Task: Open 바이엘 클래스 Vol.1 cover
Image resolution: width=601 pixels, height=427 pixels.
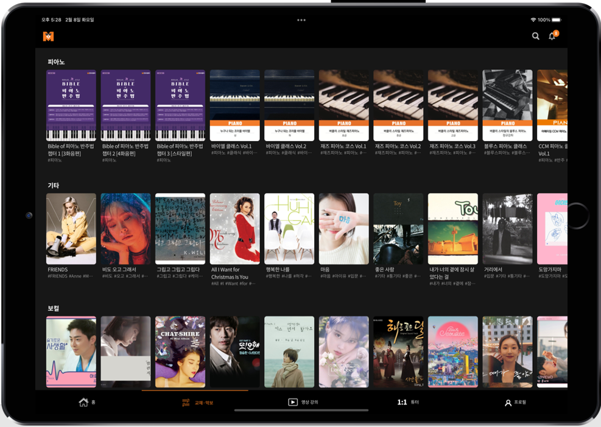Action: click(234, 105)
